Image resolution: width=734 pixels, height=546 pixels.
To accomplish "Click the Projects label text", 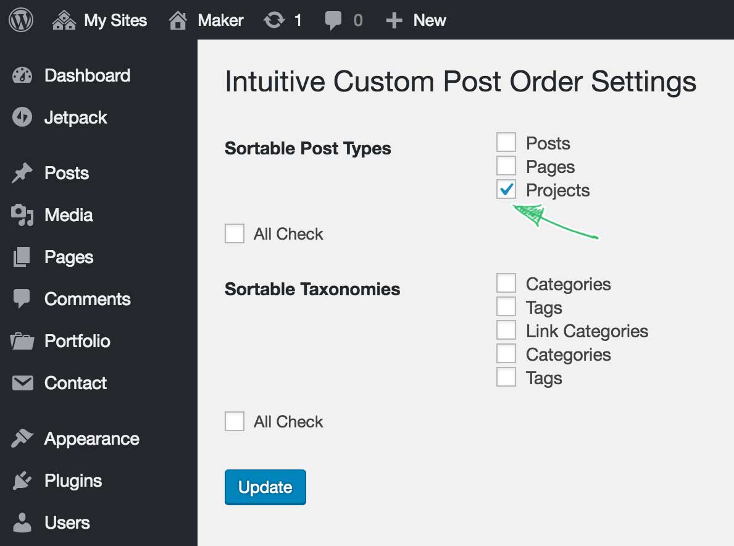I will coord(557,190).
